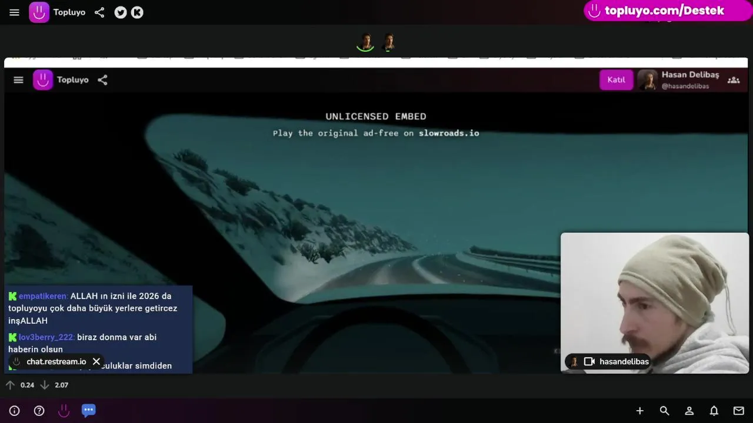Open the slowroads.io link text
Screen dimensions: 753x423
point(449,133)
